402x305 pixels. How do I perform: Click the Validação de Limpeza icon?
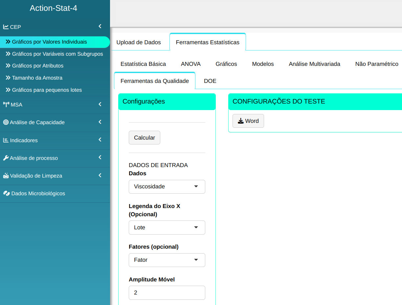[6, 176]
